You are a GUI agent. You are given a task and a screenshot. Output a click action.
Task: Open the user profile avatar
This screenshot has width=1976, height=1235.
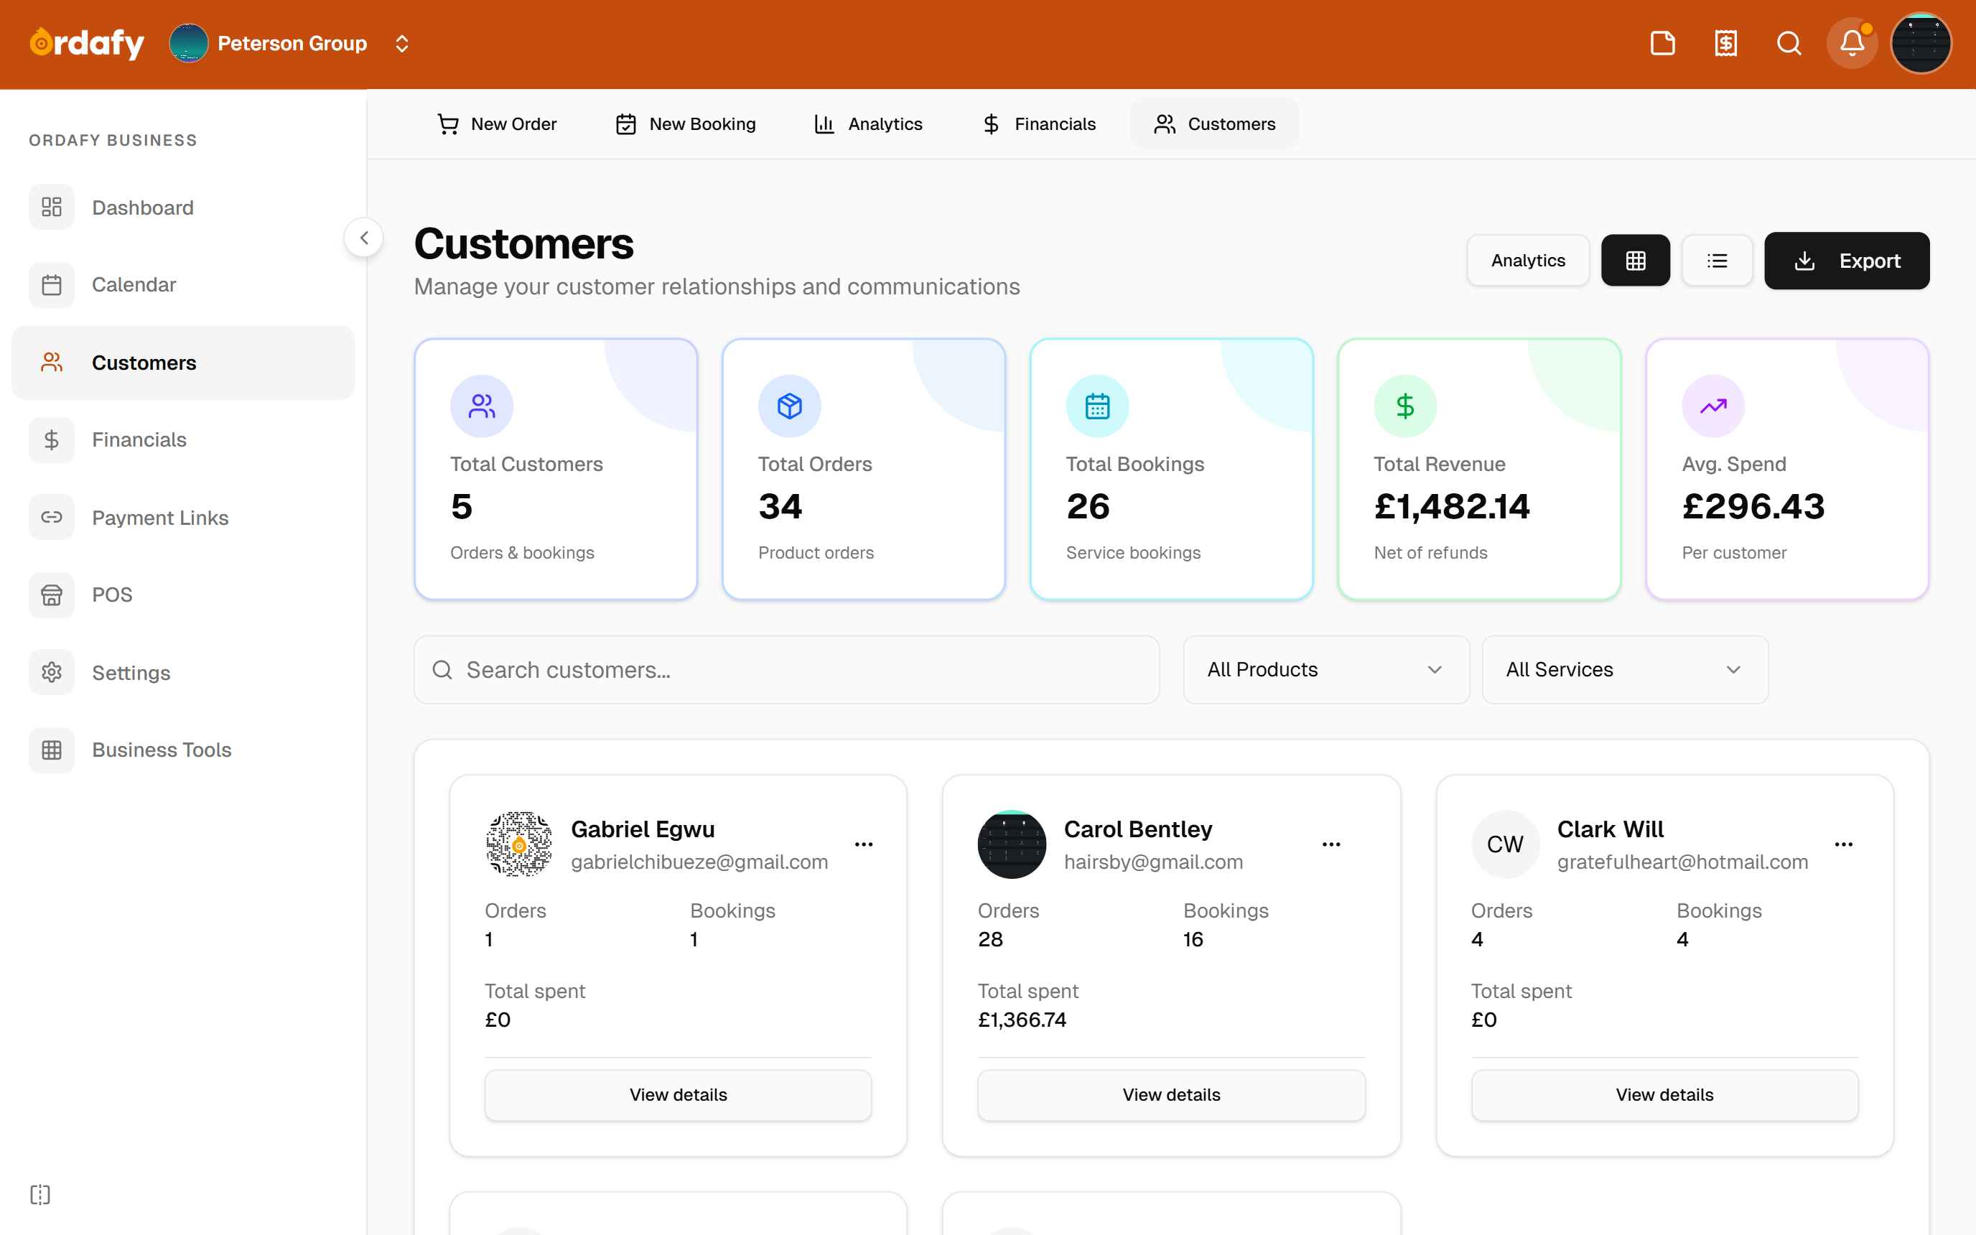click(1921, 43)
